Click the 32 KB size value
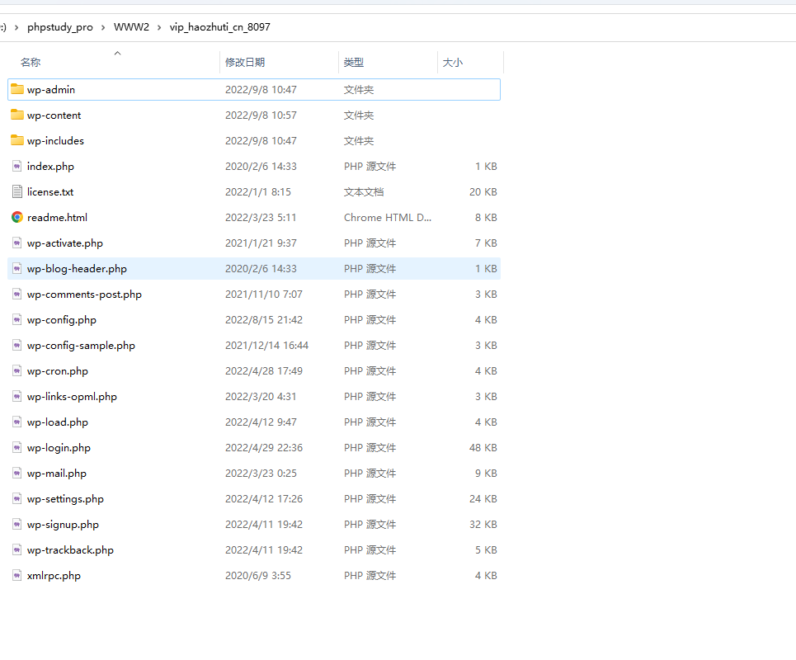796x660 pixels. click(x=483, y=525)
